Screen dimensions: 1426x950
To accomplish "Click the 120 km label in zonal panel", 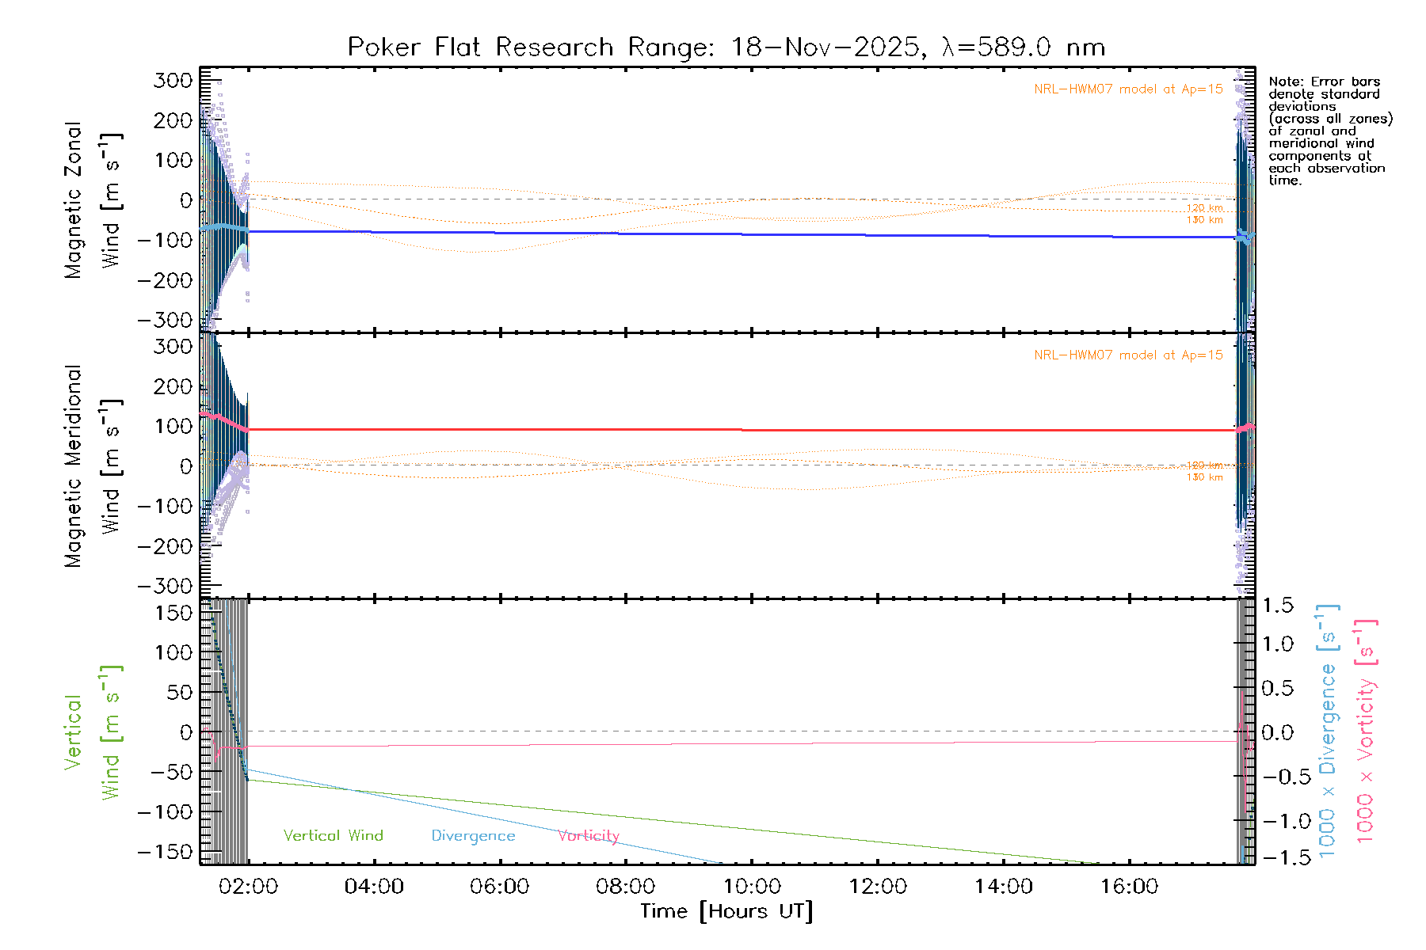I will click(1204, 208).
